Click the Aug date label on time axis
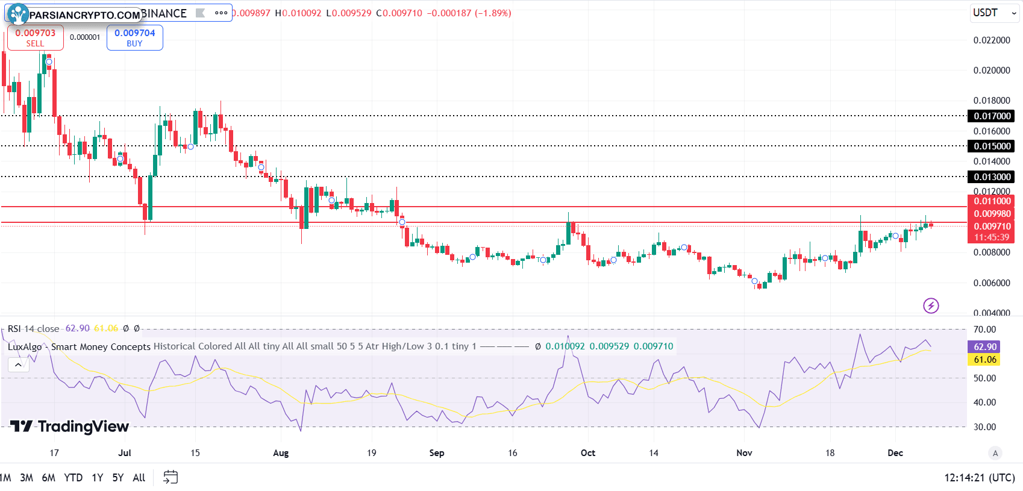 pyautogui.click(x=281, y=453)
